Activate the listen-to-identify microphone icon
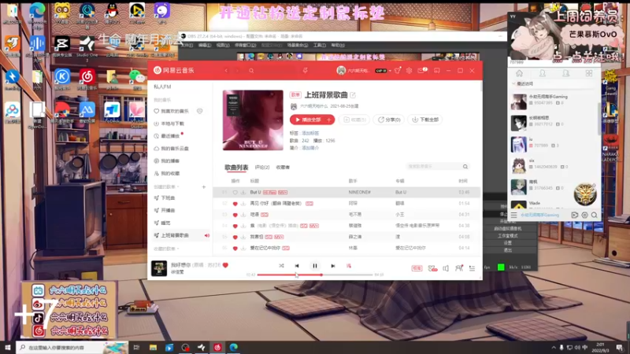Image resolution: width=630 pixels, height=354 pixels. point(306,71)
